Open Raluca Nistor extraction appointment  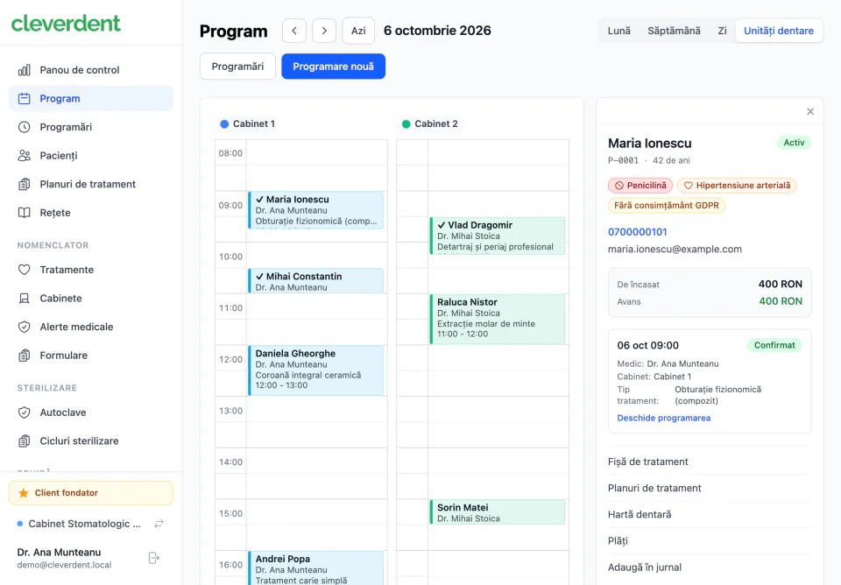498,319
